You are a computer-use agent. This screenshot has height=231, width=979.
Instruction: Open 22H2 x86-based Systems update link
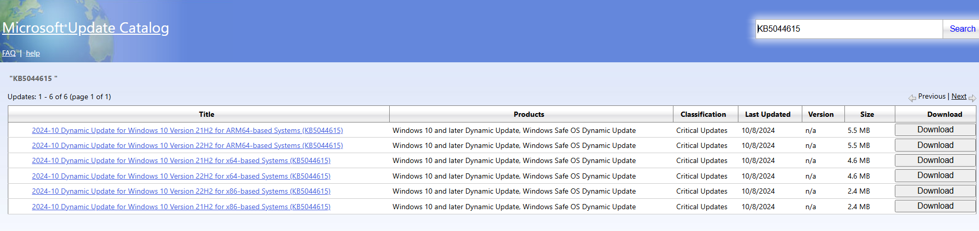[x=181, y=192]
